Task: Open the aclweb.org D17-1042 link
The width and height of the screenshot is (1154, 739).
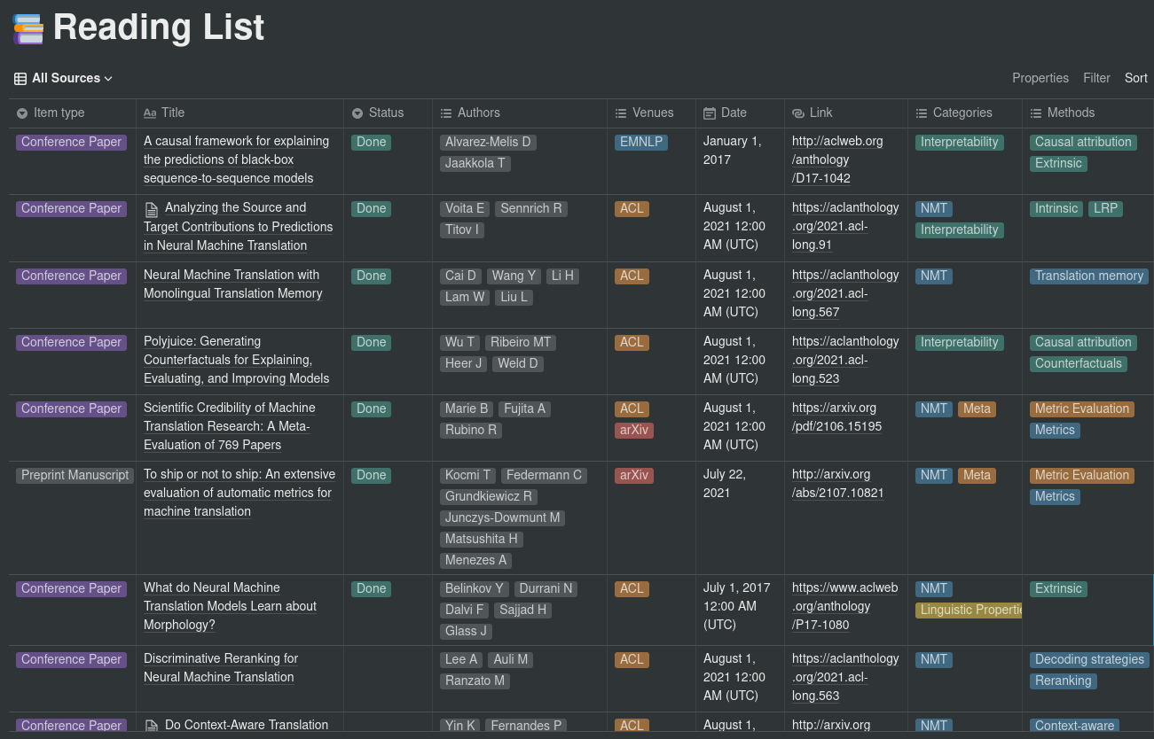Action: point(836,159)
